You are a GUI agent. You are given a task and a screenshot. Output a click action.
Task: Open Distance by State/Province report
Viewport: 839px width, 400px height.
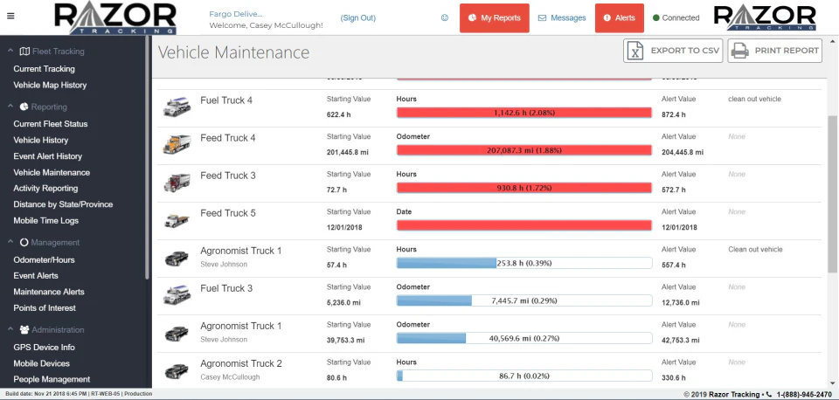point(63,204)
